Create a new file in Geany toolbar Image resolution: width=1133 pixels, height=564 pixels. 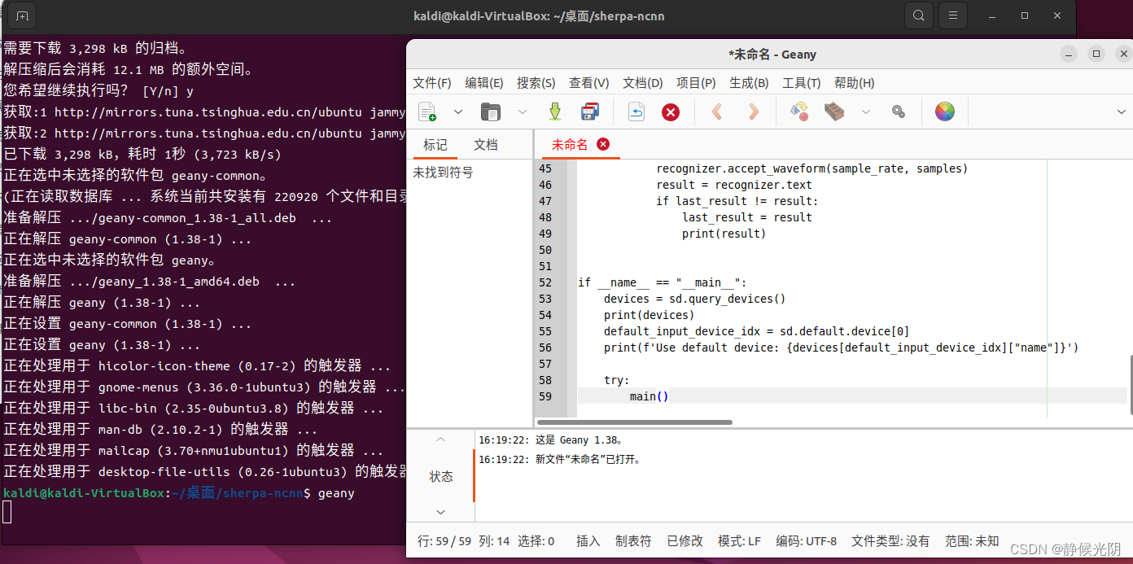tap(427, 111)
